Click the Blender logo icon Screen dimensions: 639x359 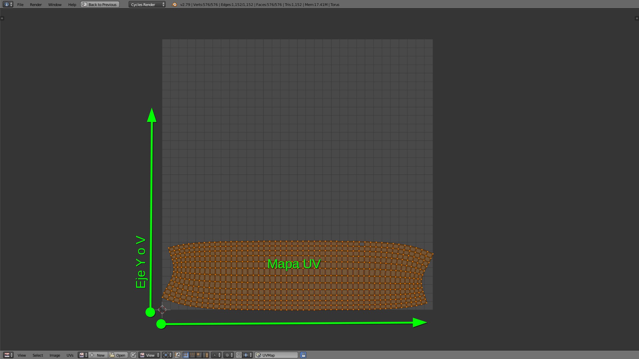[x=174, y=5]
